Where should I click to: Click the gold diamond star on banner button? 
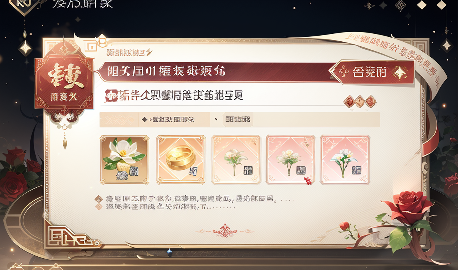(400, 72)
